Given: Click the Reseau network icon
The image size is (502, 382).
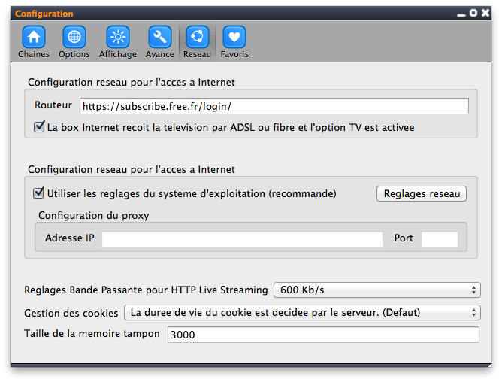Looking at the screenshot, I should click(197, 37).
